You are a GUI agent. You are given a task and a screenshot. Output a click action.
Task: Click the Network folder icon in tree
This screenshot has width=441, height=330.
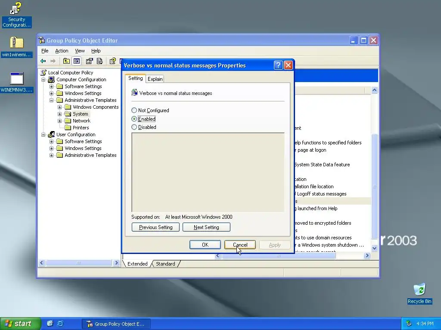pos(68,121)
